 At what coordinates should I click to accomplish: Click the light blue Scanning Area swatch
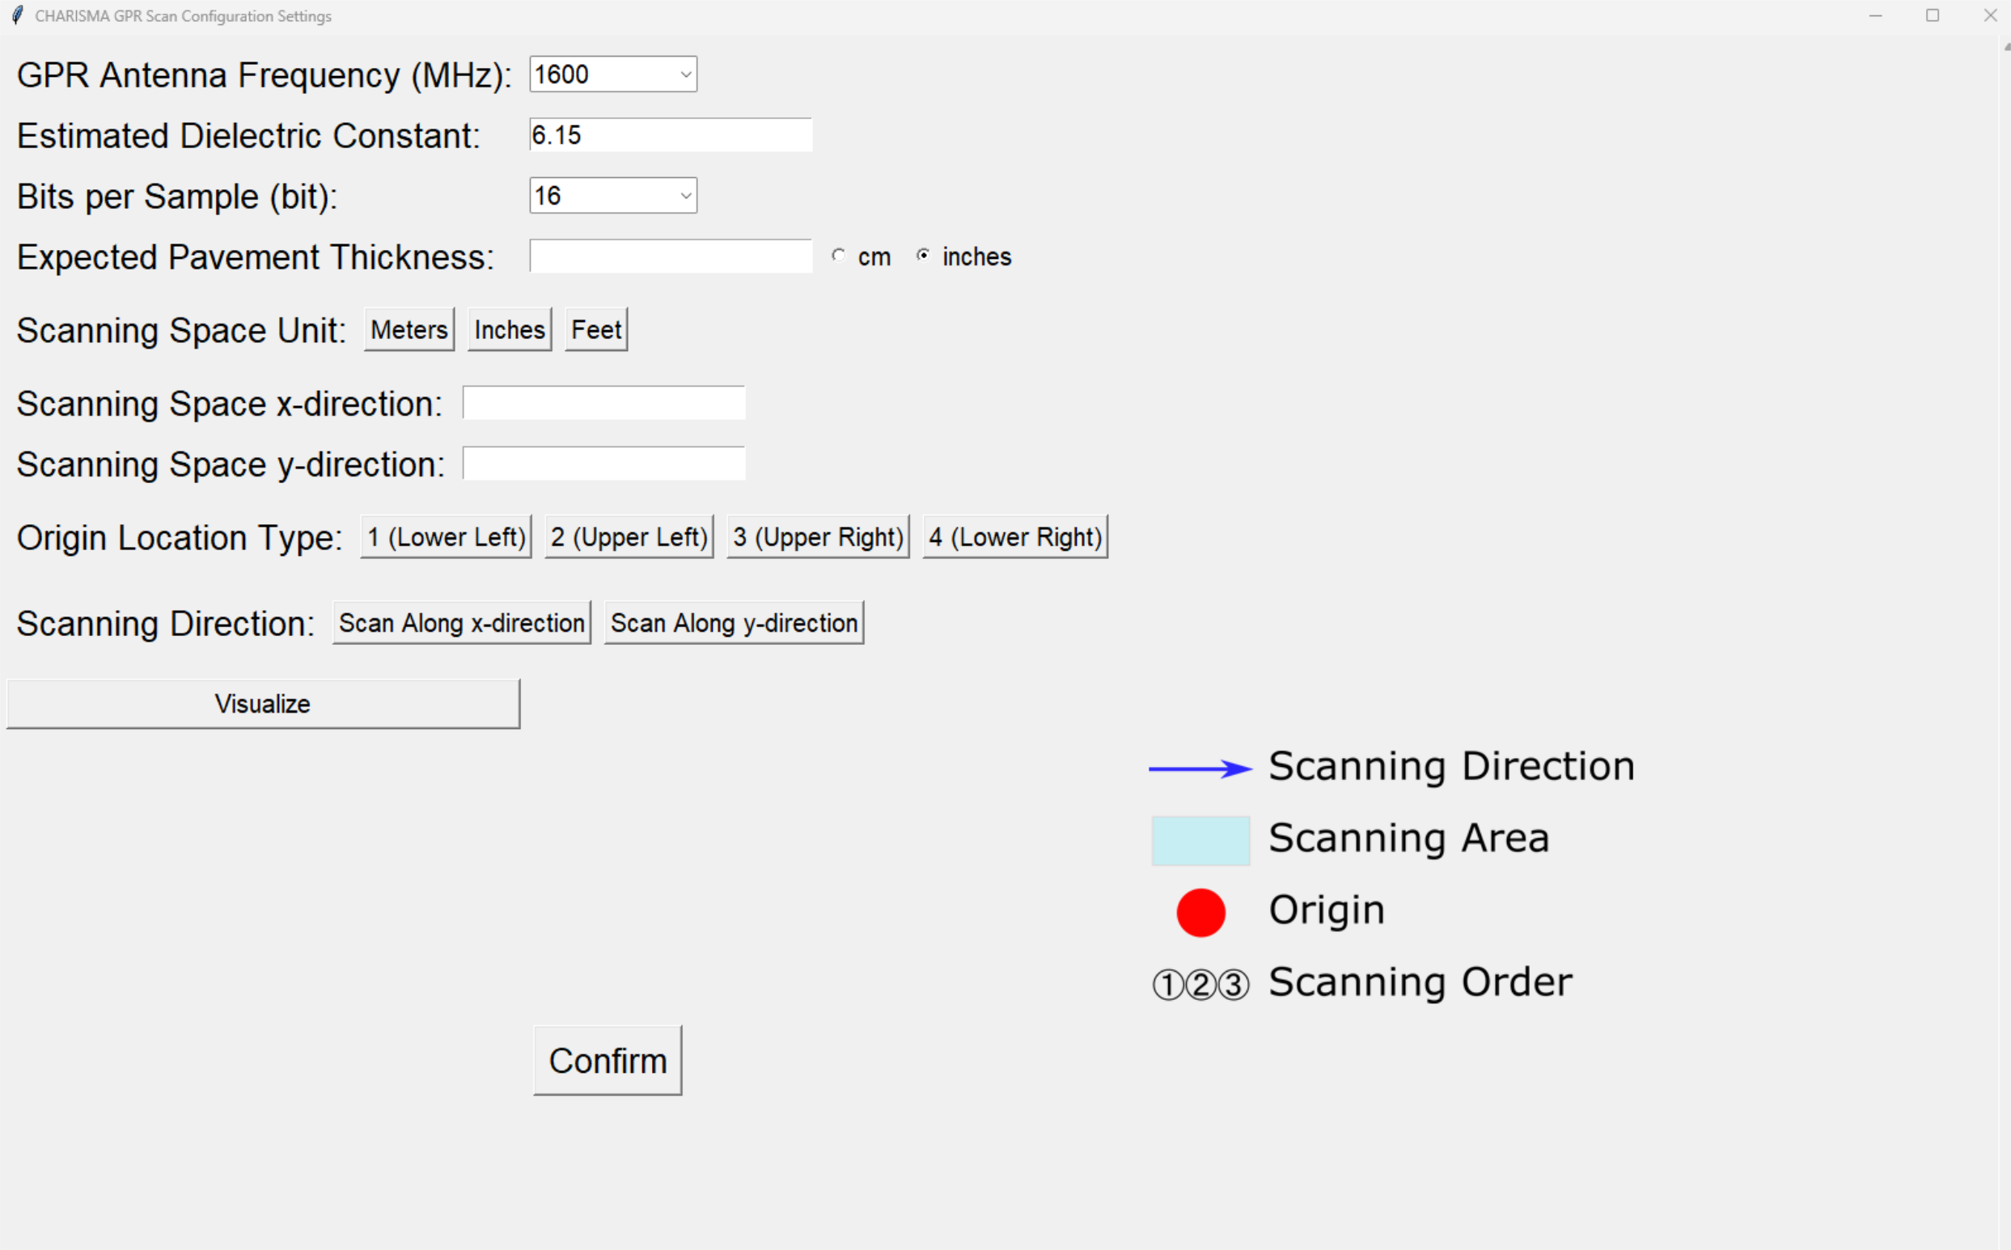tap(1200, 841)
